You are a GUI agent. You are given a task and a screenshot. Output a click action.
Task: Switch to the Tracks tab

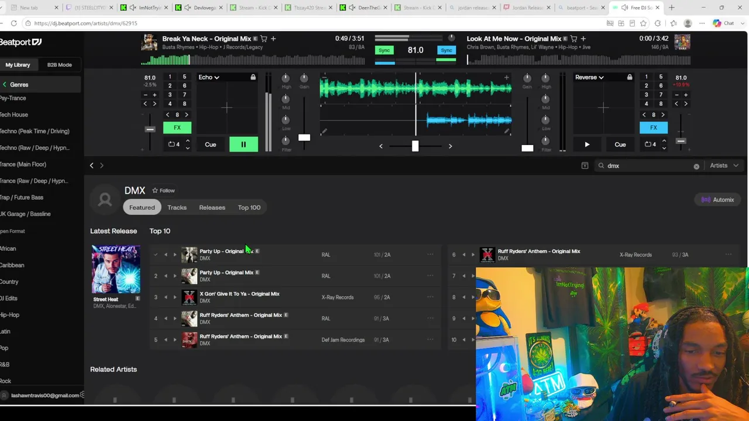(x=177, y=208)
